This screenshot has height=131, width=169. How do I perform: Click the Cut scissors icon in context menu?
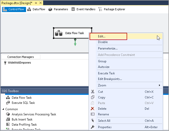click(x=93, y=92)
